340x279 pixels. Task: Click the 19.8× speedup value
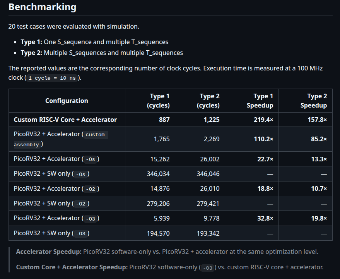point(319,218)
